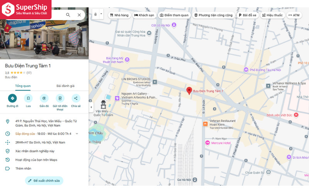
Task: Click the Nguyen Art Gallery marker icon
Action: tap(117, 98)
